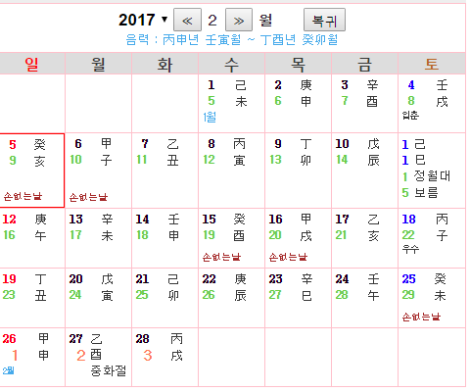Click the 입춘 solar term label

point(410,115)
